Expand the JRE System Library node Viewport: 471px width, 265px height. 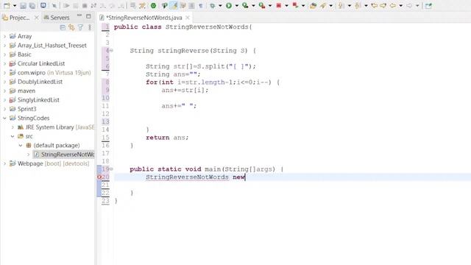pos(13,127)
